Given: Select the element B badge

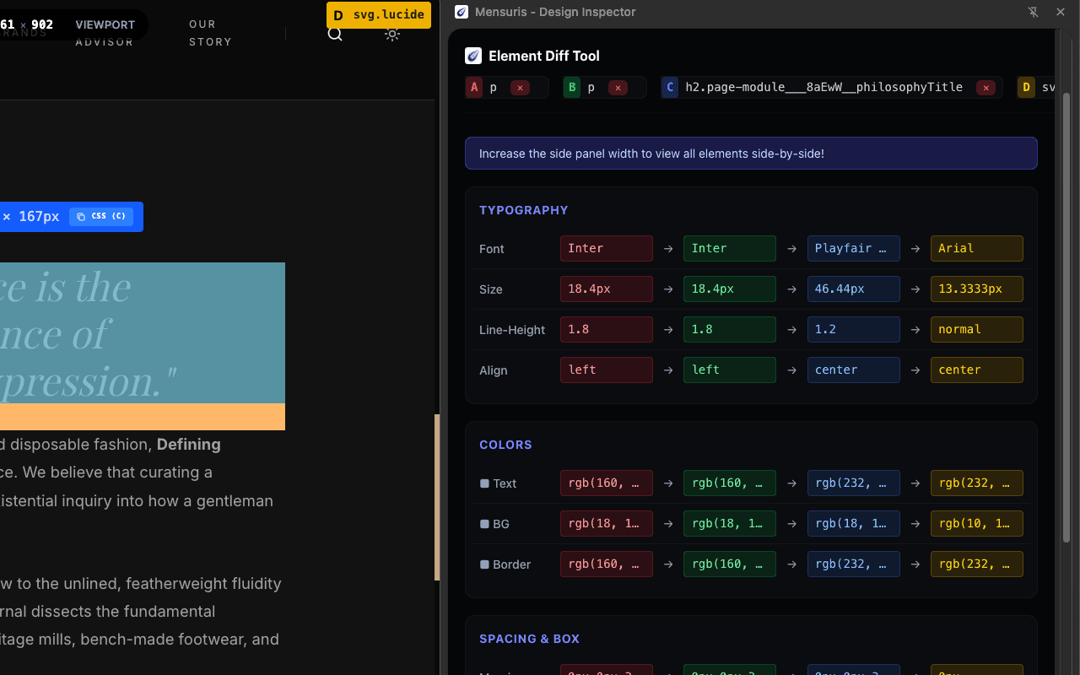Looking at the screenshot, I should [572, 88].
